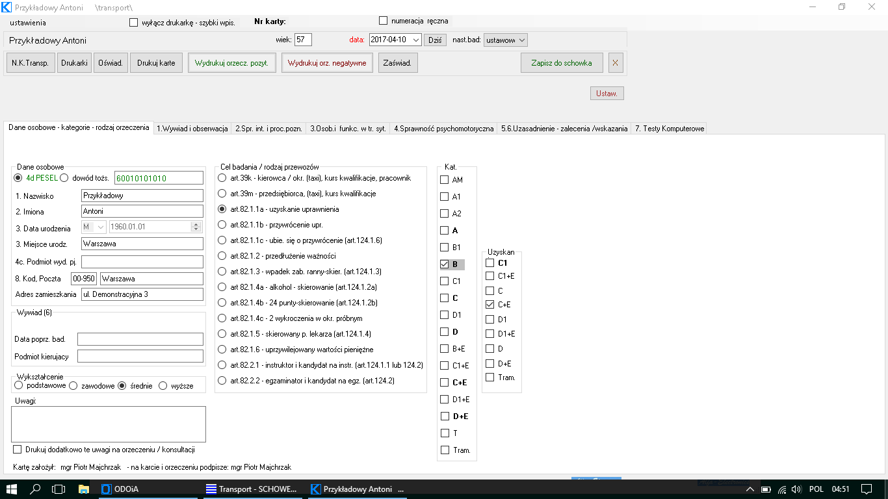Click into the Uwagi text area
888x499 pixels.
(109, 424)
